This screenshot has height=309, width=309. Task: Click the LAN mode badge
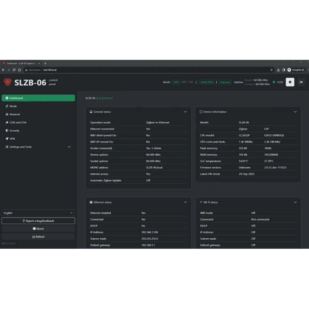coord(176,82)
